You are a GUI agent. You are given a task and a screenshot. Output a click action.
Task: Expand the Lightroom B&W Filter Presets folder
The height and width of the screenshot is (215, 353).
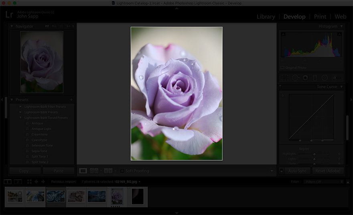point(21,107)
